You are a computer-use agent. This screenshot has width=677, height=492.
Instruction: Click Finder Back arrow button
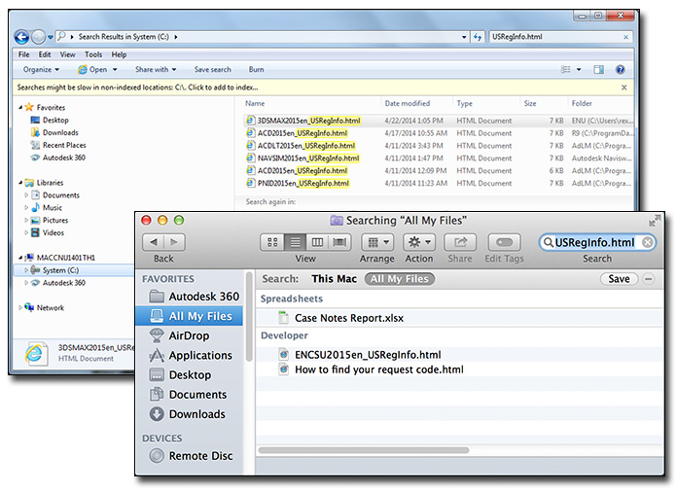tap(154, 242)
